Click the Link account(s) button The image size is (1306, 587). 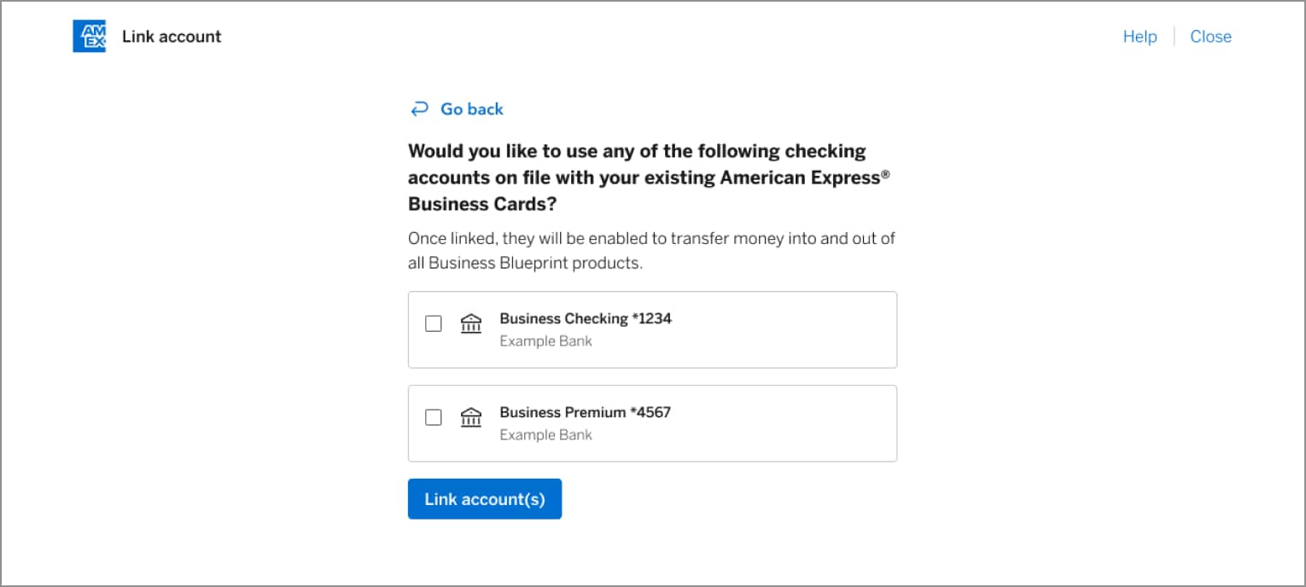tap(484, 498)
